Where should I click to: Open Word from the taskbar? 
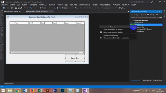tap(25, 91)
